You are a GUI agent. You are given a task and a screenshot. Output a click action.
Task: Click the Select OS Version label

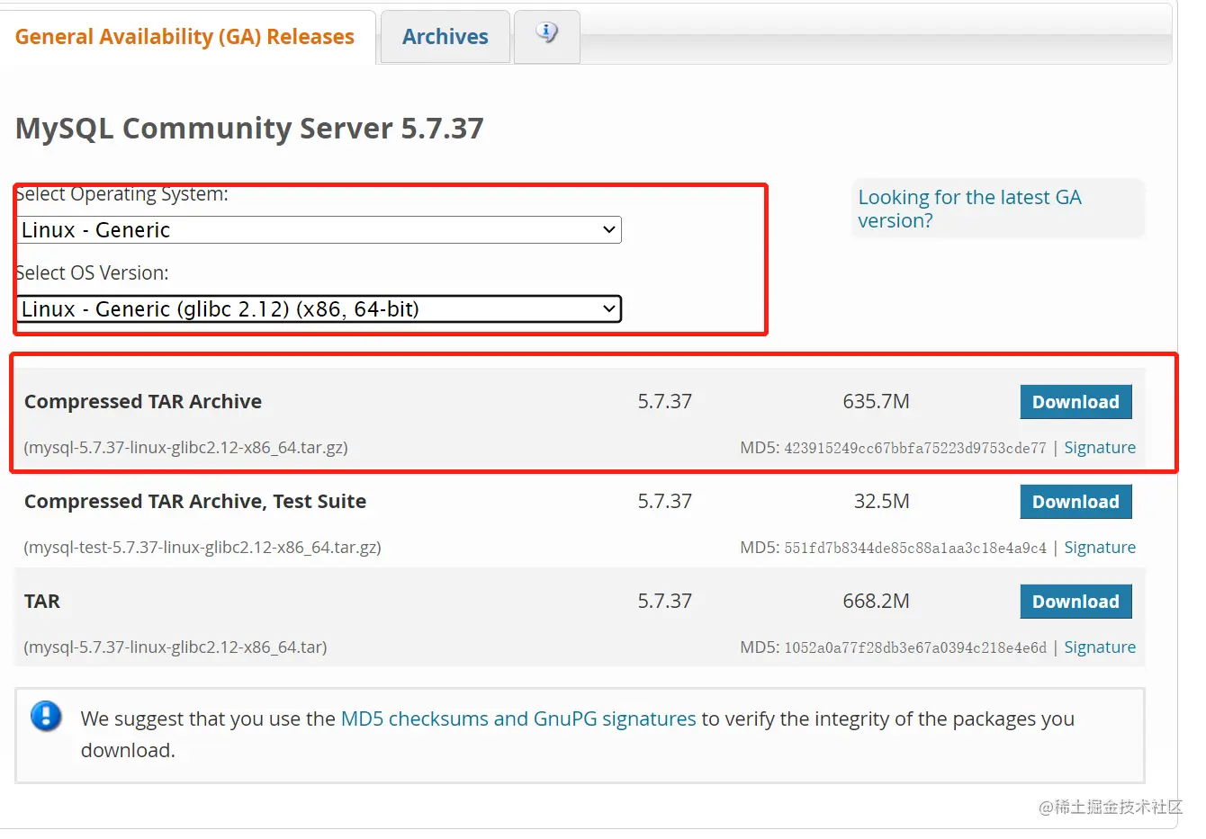click(x=93, y=273)
